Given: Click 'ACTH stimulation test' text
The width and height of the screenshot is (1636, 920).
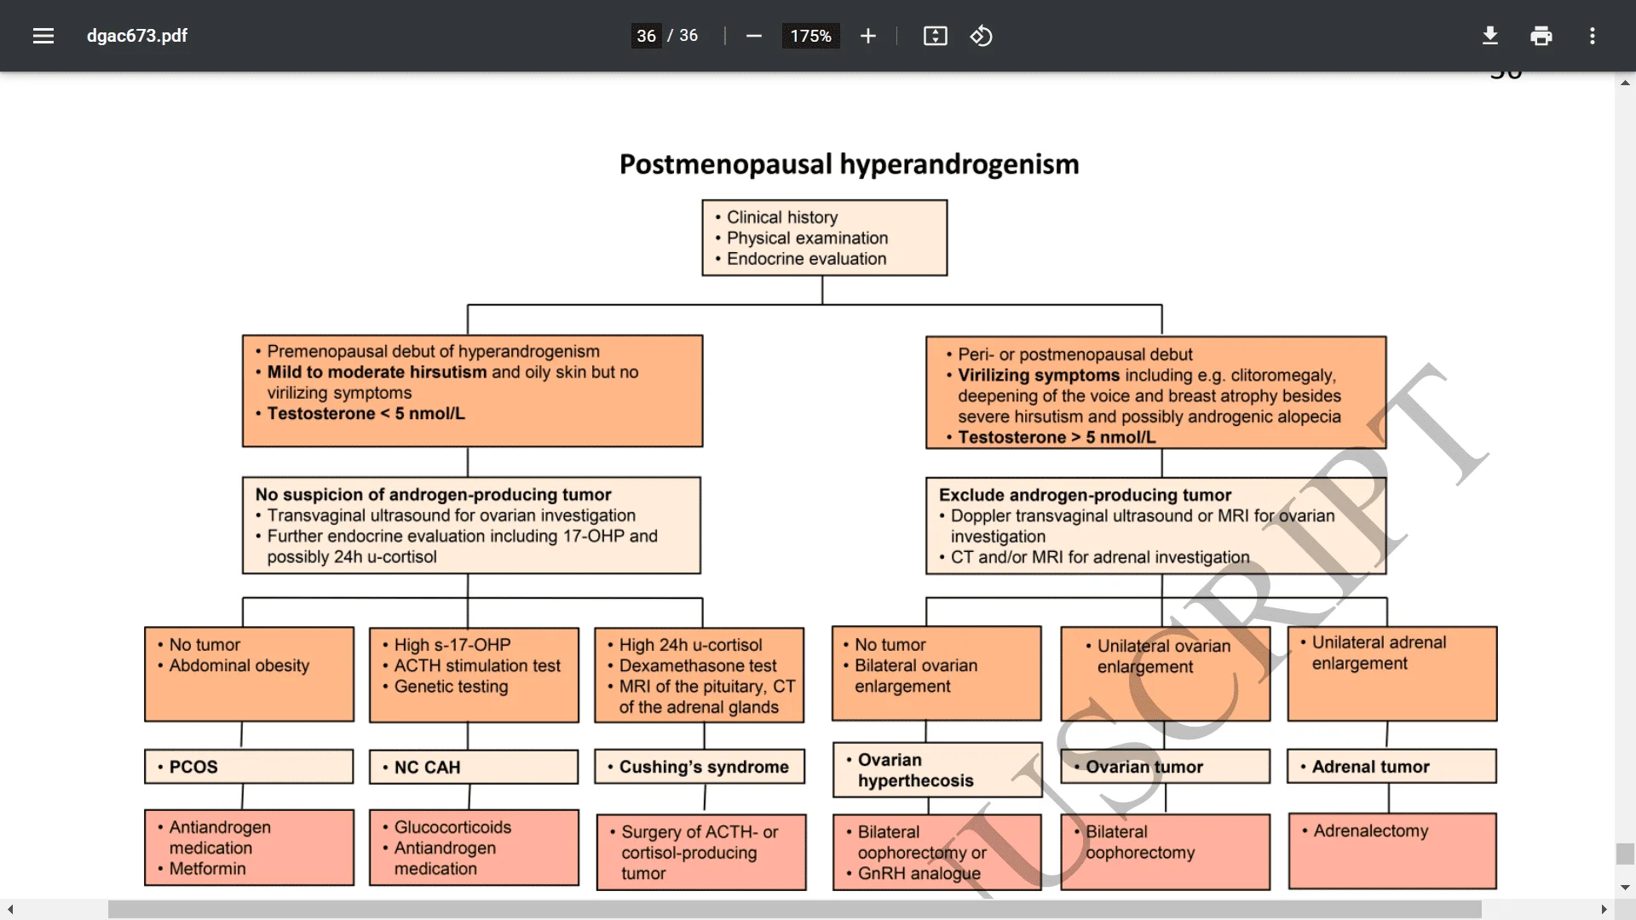Looking at the screenshot, I should click(x=477, y=665).
